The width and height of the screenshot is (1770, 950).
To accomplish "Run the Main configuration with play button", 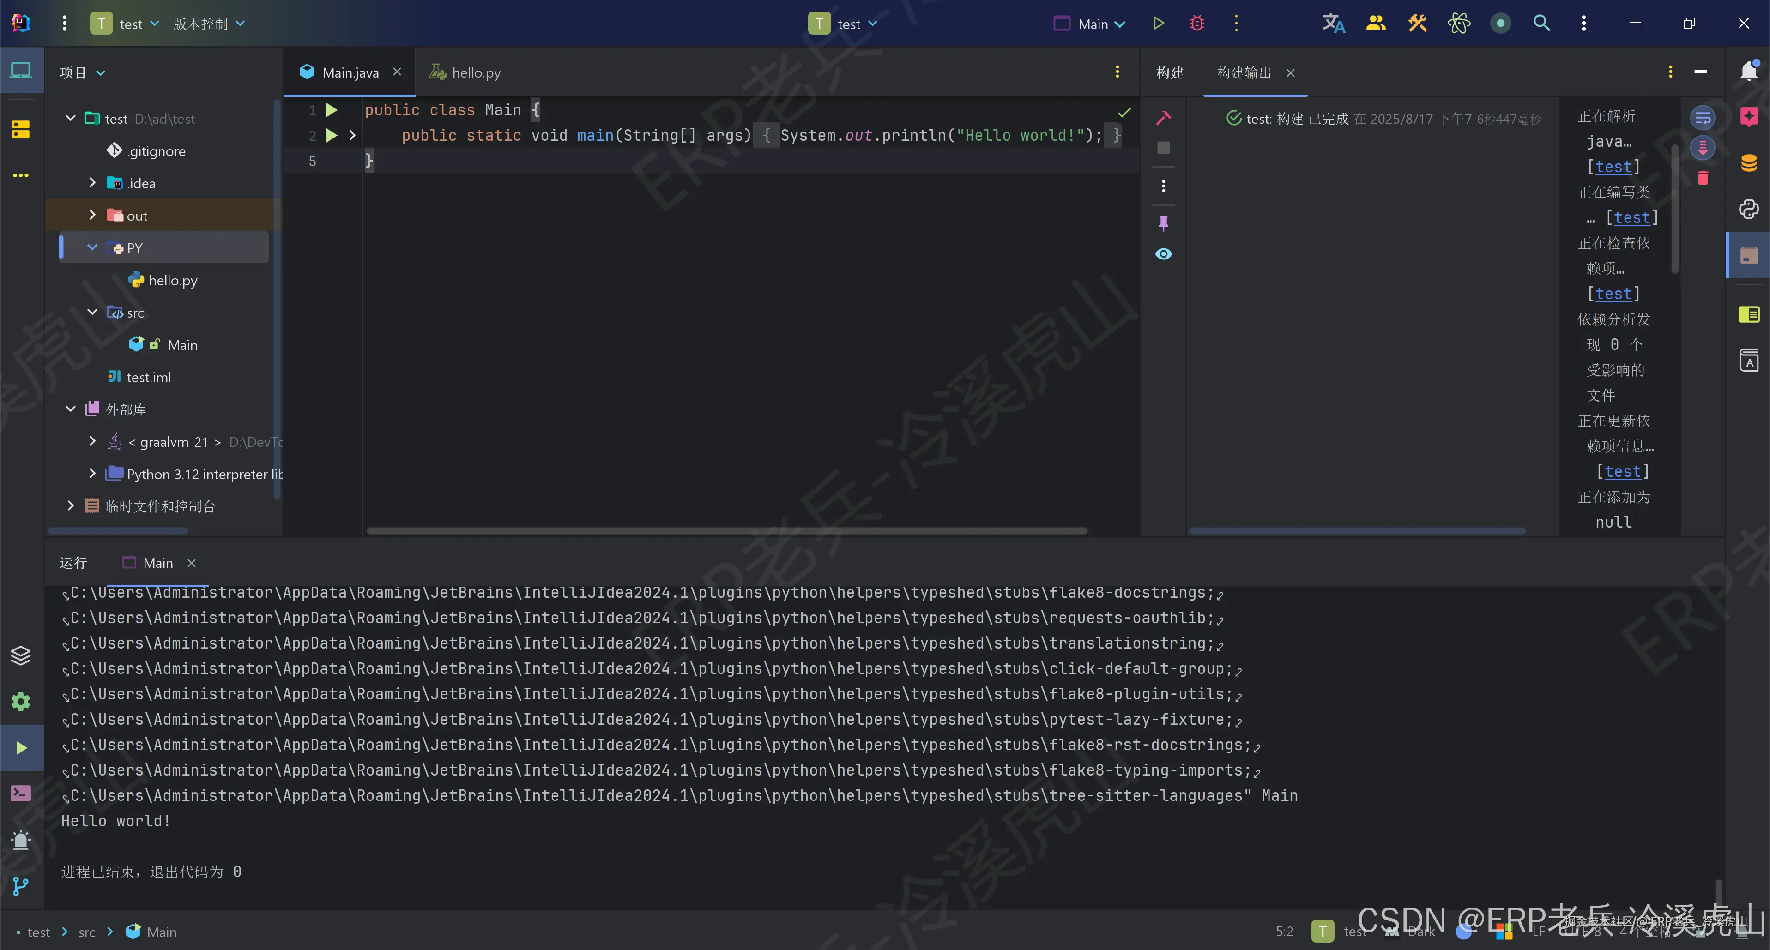I will (x=1158, y=24).
